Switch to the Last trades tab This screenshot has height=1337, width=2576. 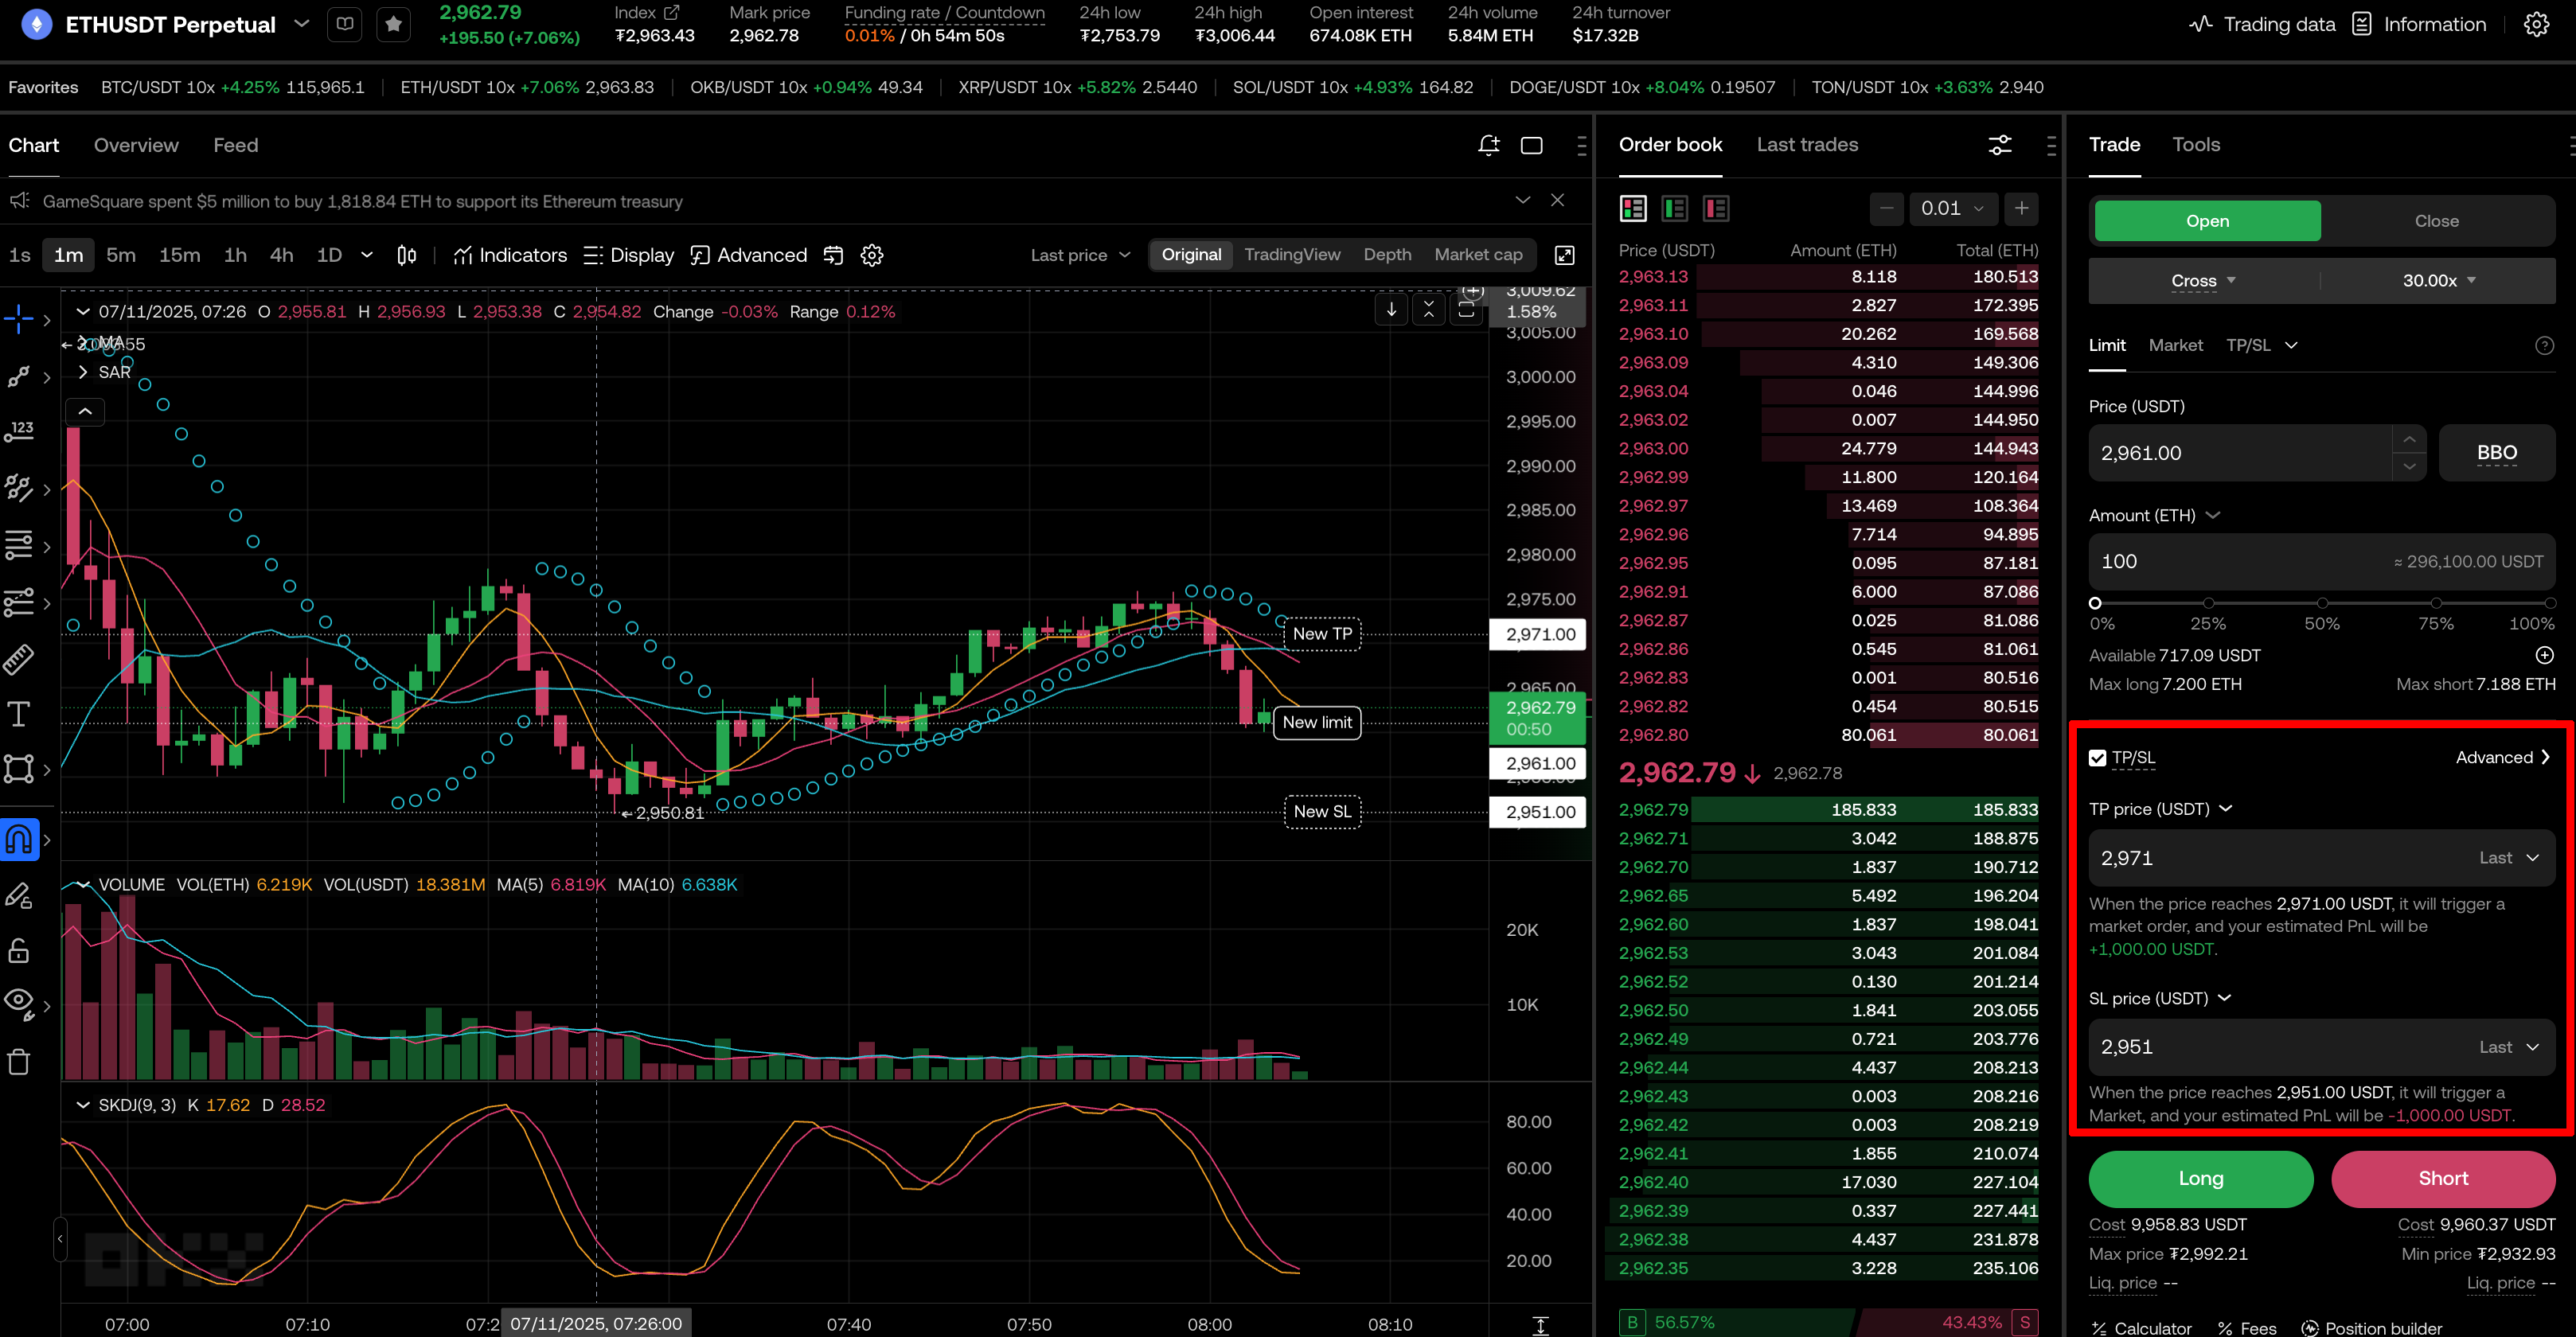click(1806, 145)
